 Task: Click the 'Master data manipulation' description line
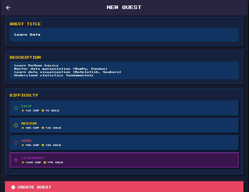61,69
